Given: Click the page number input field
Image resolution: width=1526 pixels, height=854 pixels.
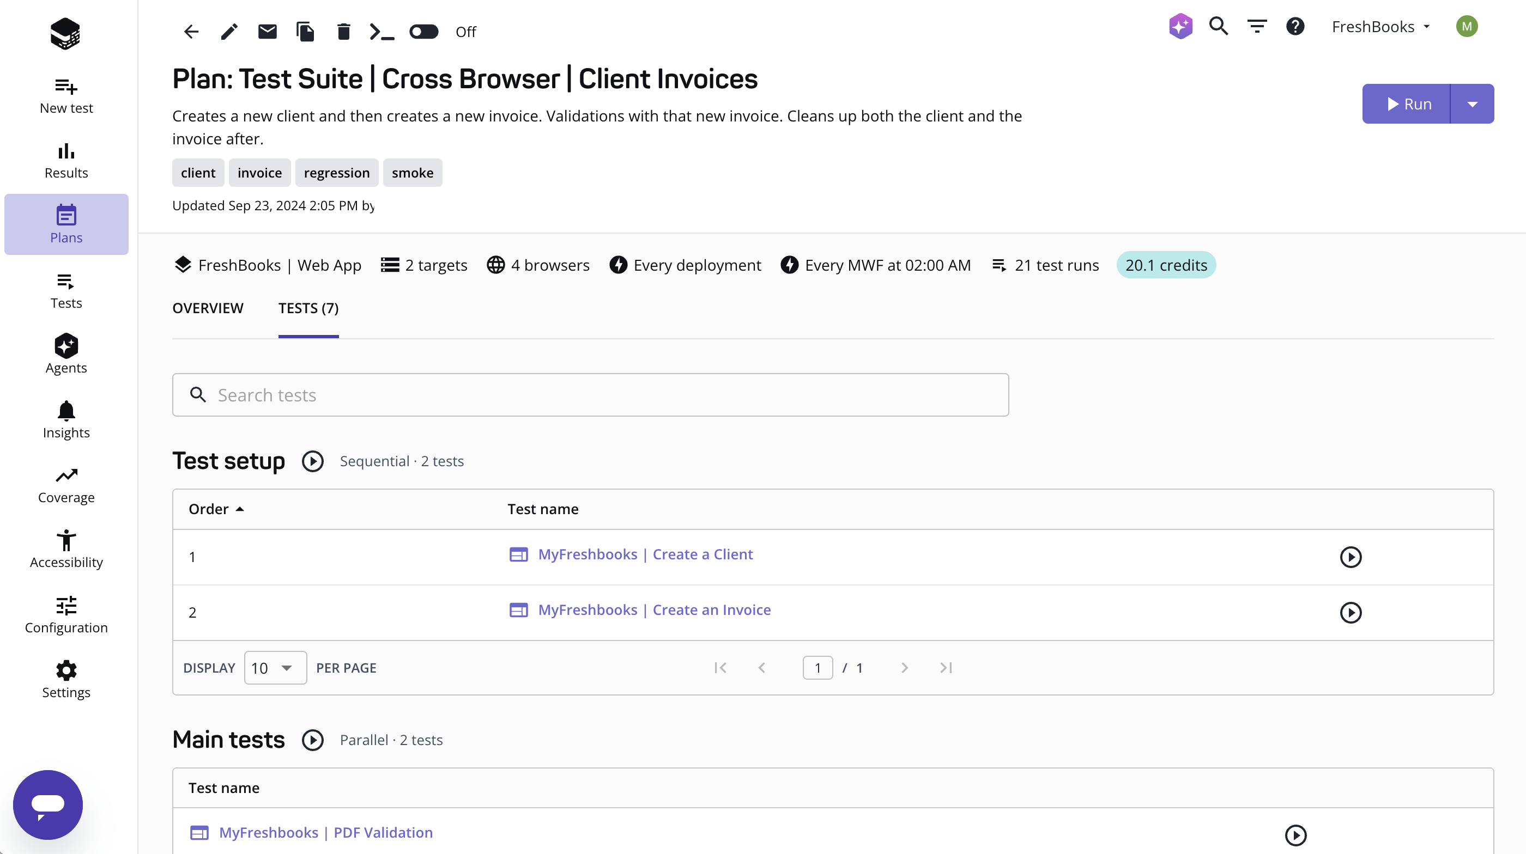Looking at the screenshot, I should point(818,668).
